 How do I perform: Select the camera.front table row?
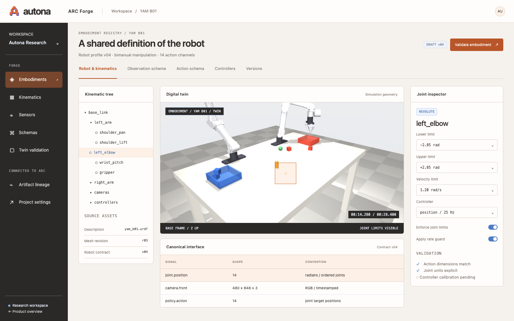coord(282,288)
